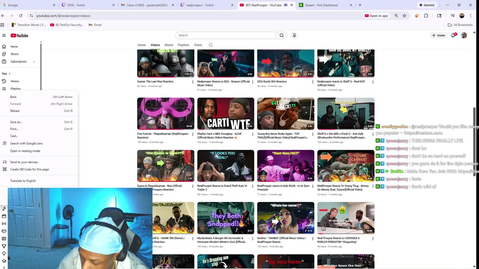The height and width of the screenshot is (269, 479).
Task: Search within the channel using magnifier icon
Action: coord(211,45)
